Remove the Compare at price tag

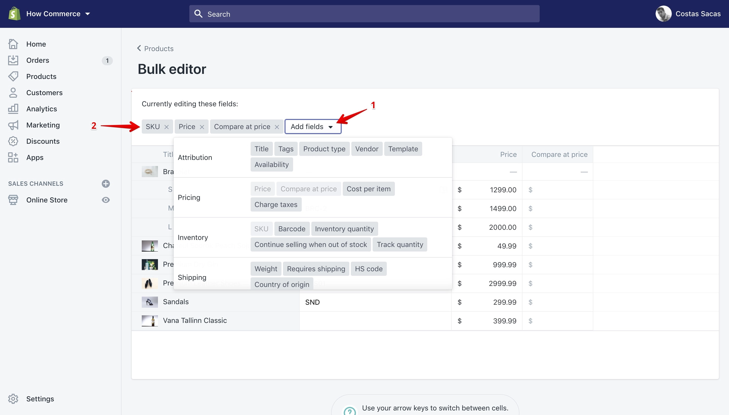pos(277,127)
